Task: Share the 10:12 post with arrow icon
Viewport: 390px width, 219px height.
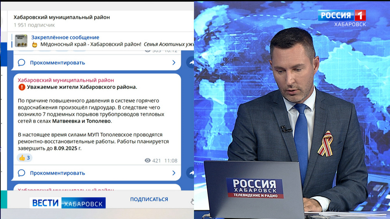Action: (191, 62)
